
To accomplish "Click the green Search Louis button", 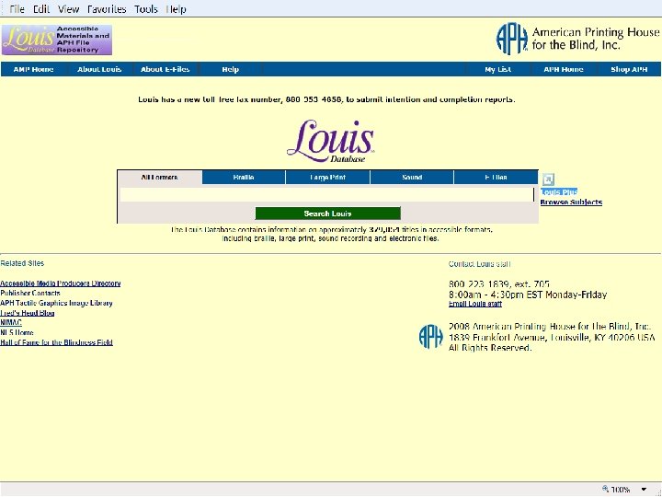I will pos(327,214).
